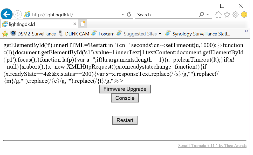Open the Foscam favorite
This screenshot has width=253, height=155.
(103, 34)
